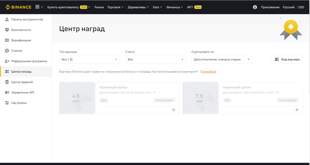Expand the Финансы dropdown menu
The image size is (310, 165).
point(175,7)
